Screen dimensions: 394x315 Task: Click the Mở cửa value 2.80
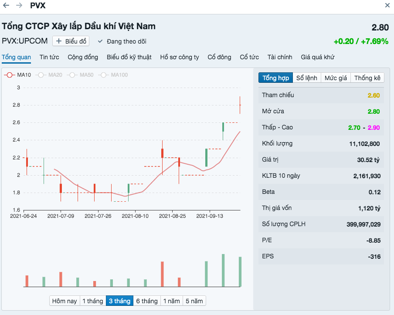point(374,112)
